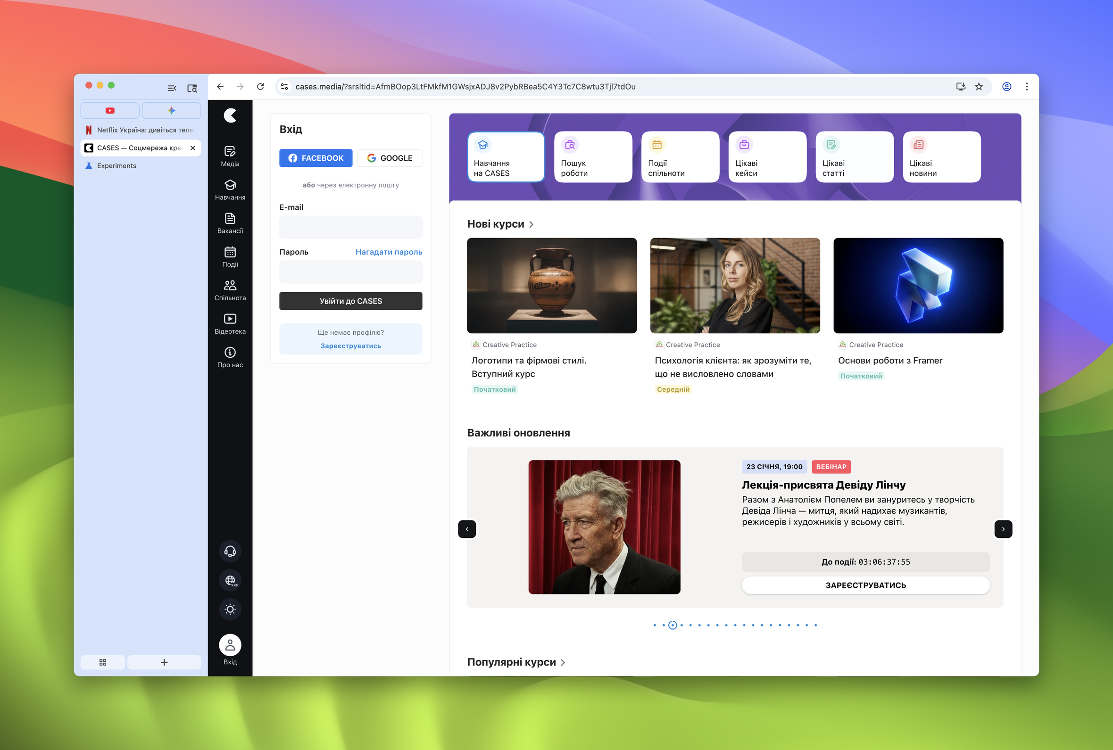
Task: Bookmark page with star icon
Action: 979,87
